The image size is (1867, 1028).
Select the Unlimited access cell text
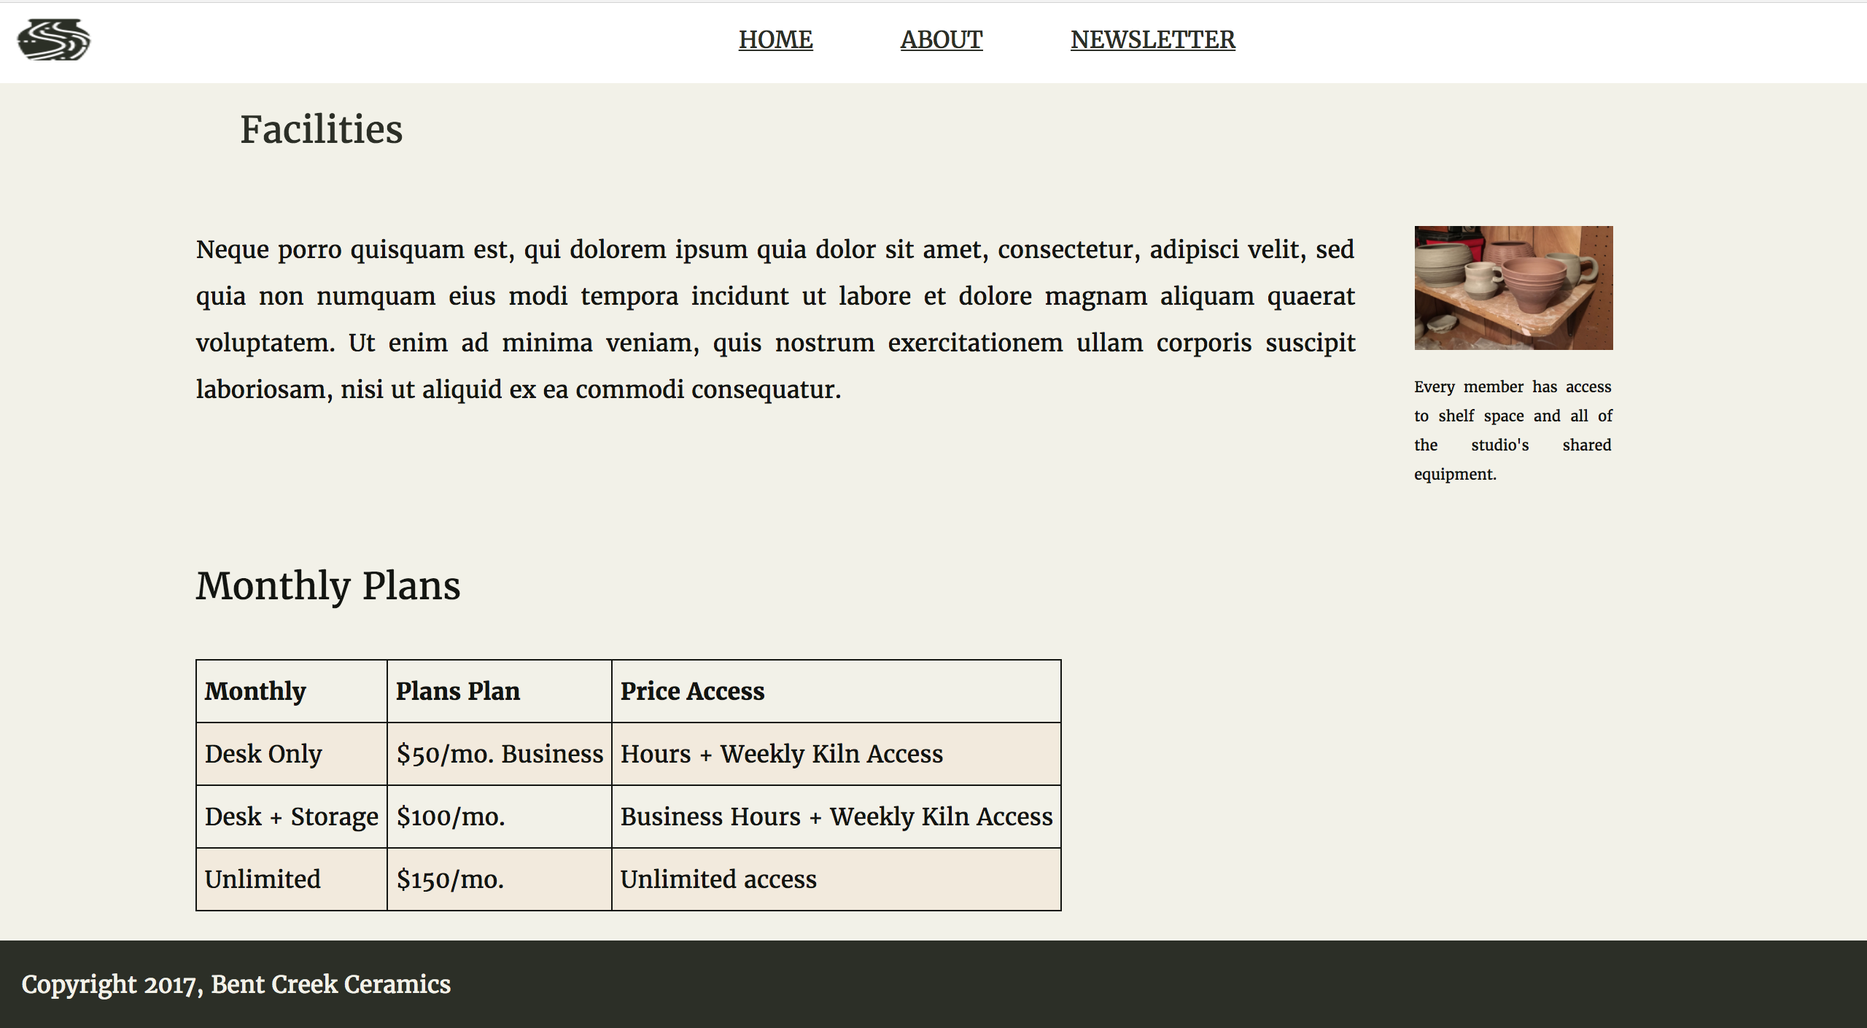[x=718, y=879]
